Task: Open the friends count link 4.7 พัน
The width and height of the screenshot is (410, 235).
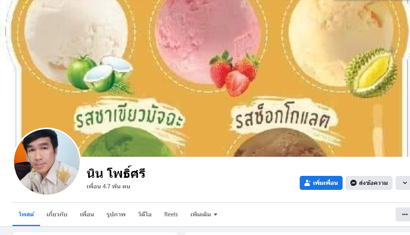Action: (x=108, y=186)
